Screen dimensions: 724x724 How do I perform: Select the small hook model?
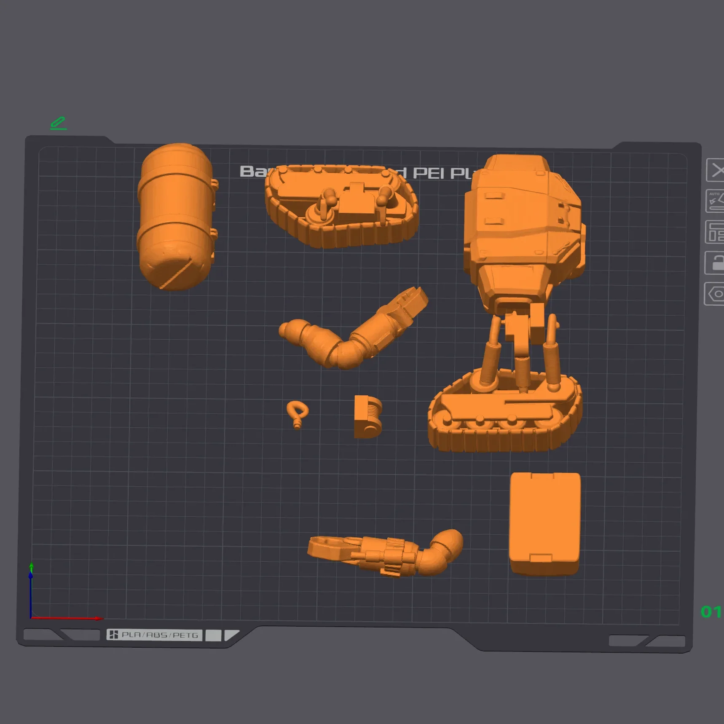tap(298, 415)
